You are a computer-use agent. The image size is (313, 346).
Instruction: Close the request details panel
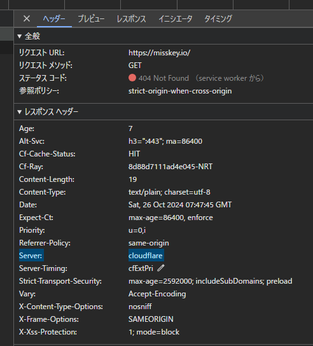[x=27, y=18]
